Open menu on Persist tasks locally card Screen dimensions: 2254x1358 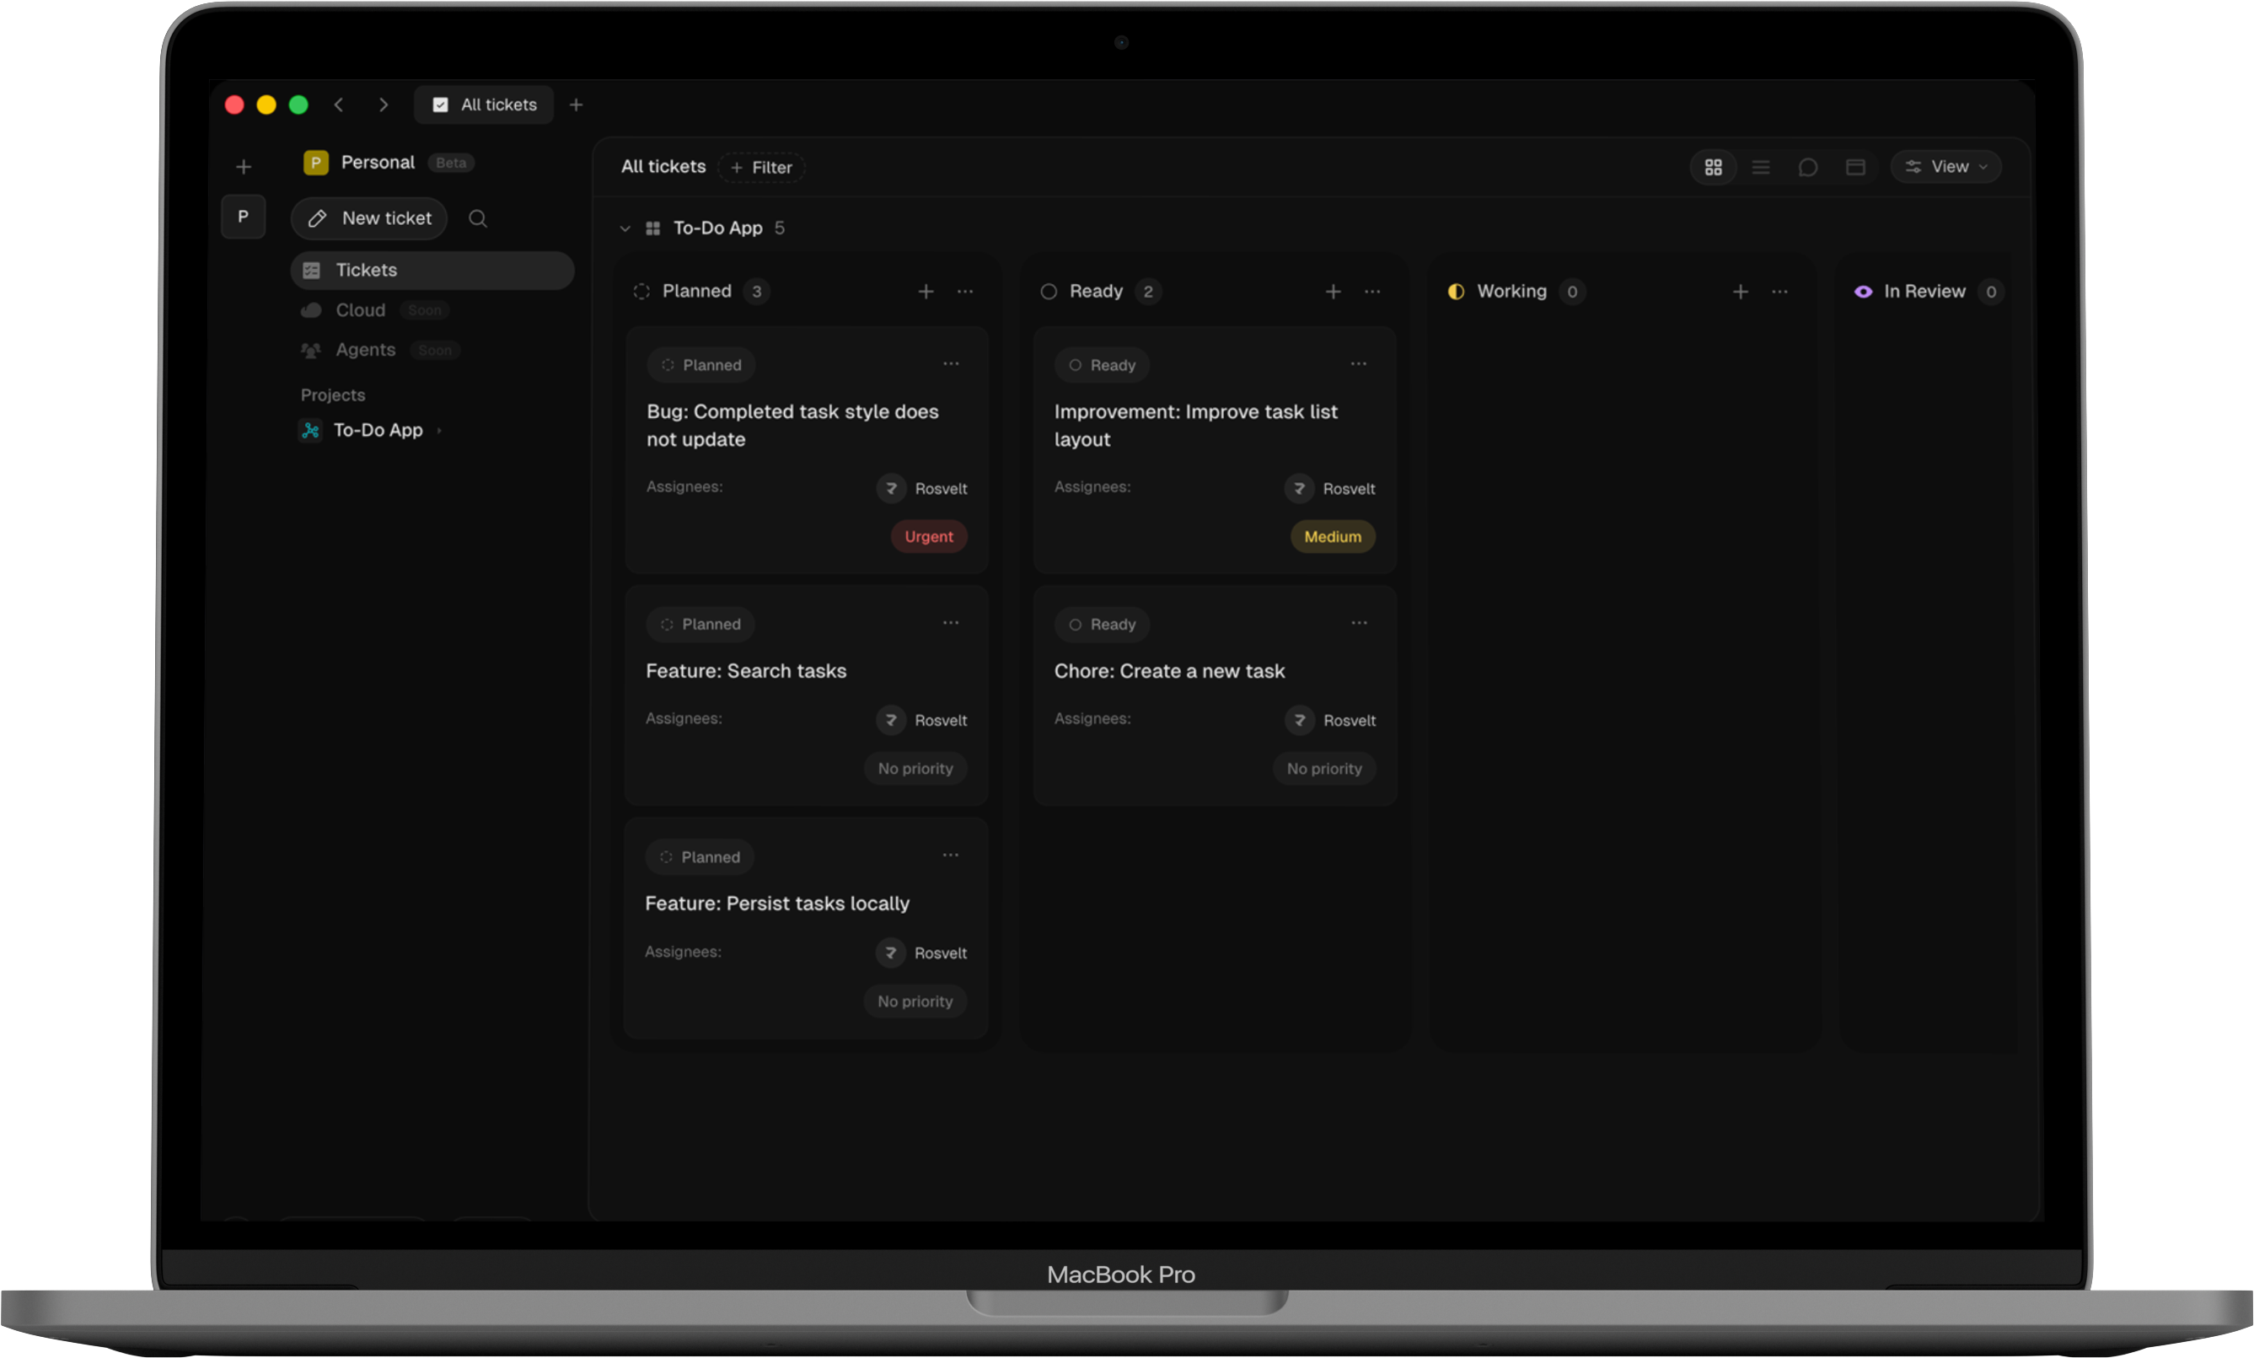click(951, 855)
